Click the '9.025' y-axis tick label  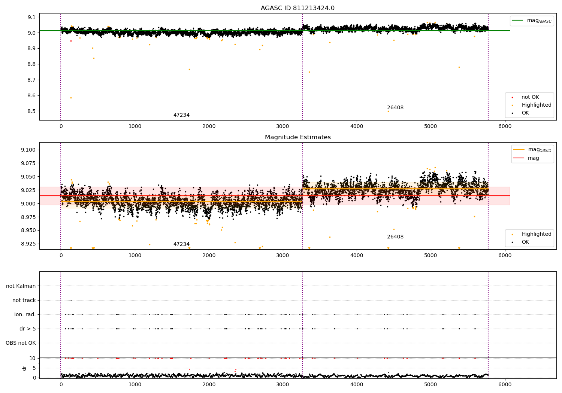click(28, 190)
